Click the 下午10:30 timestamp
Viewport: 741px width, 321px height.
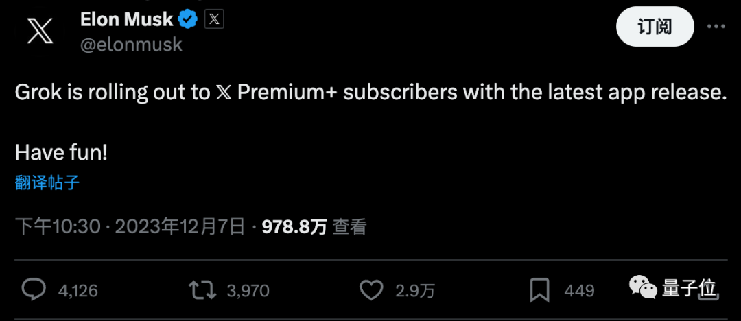58,228
